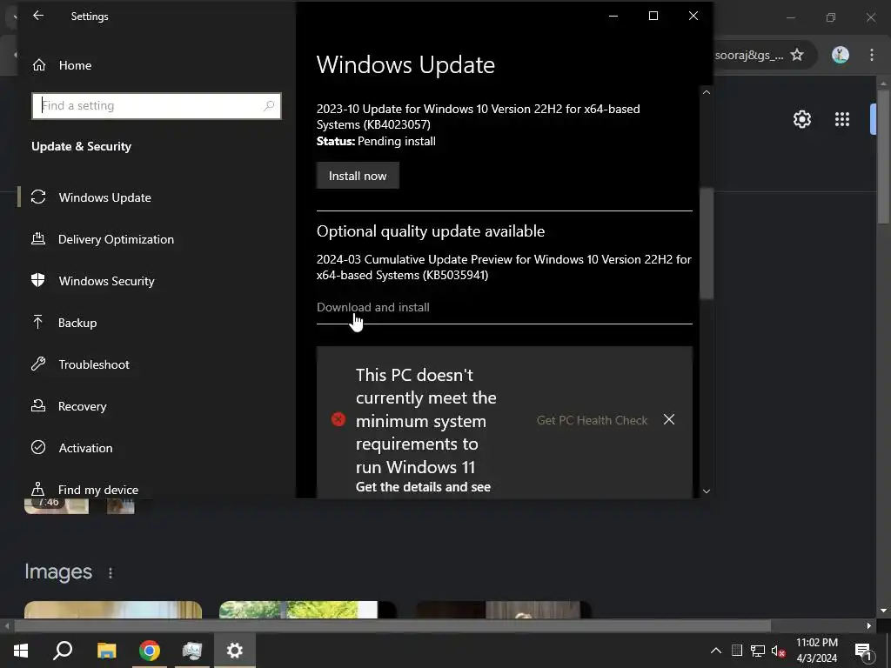Open the taskbar app beside Chrome
Viewport: 891px width, 668px height.
coord(192,651)
